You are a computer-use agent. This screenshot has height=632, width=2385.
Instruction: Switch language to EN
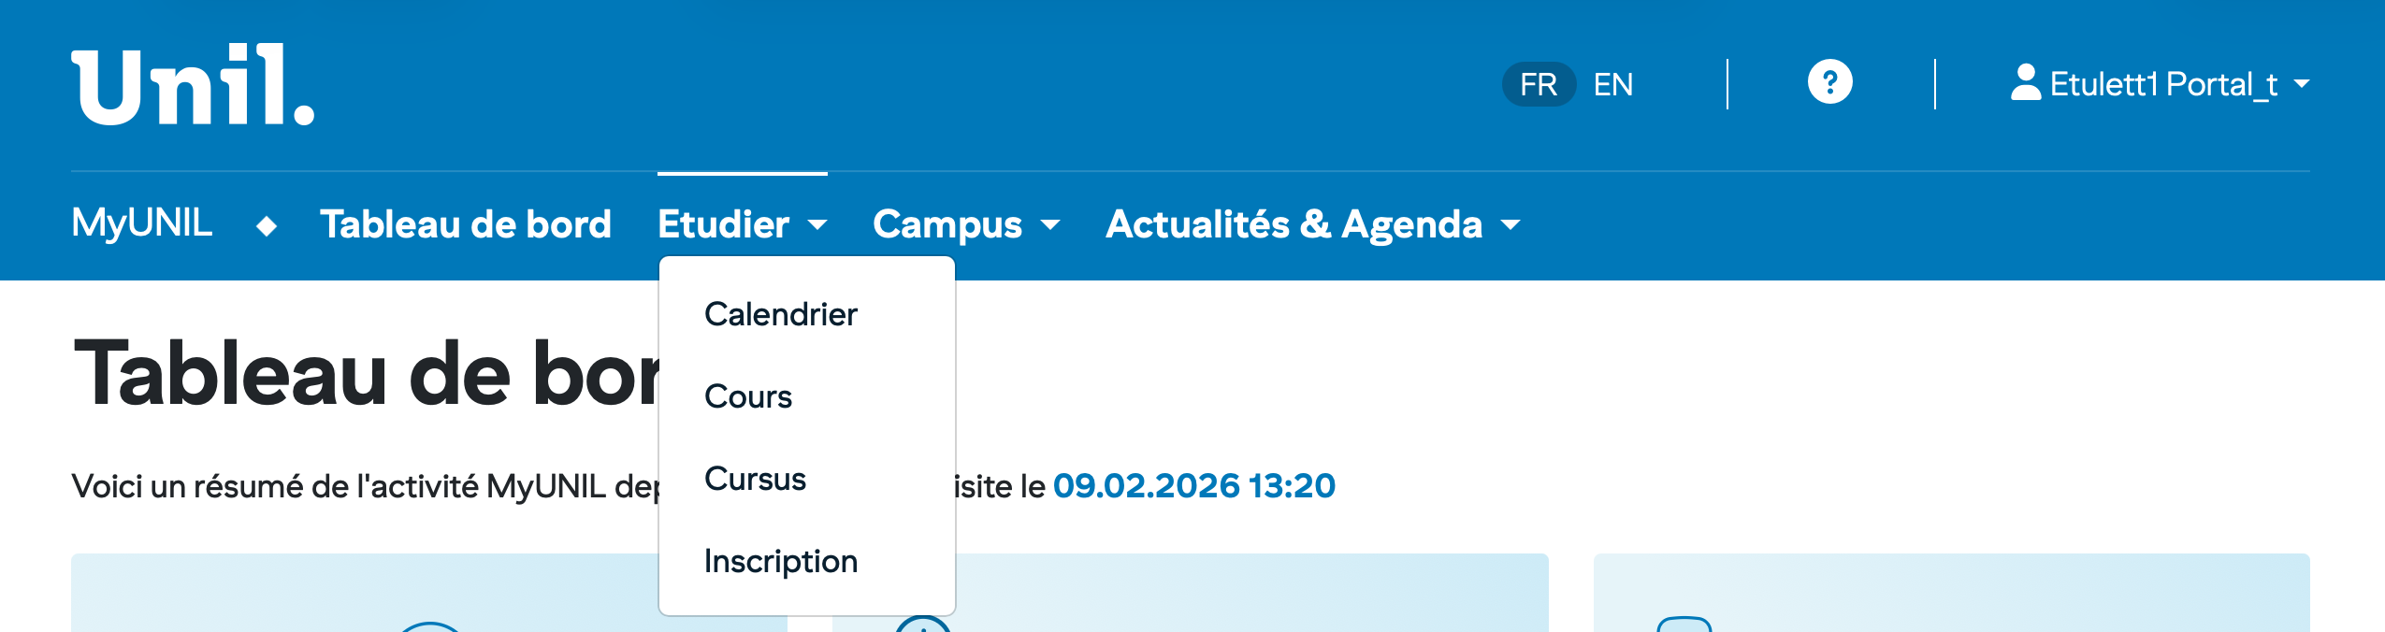tap(1612, 84)
